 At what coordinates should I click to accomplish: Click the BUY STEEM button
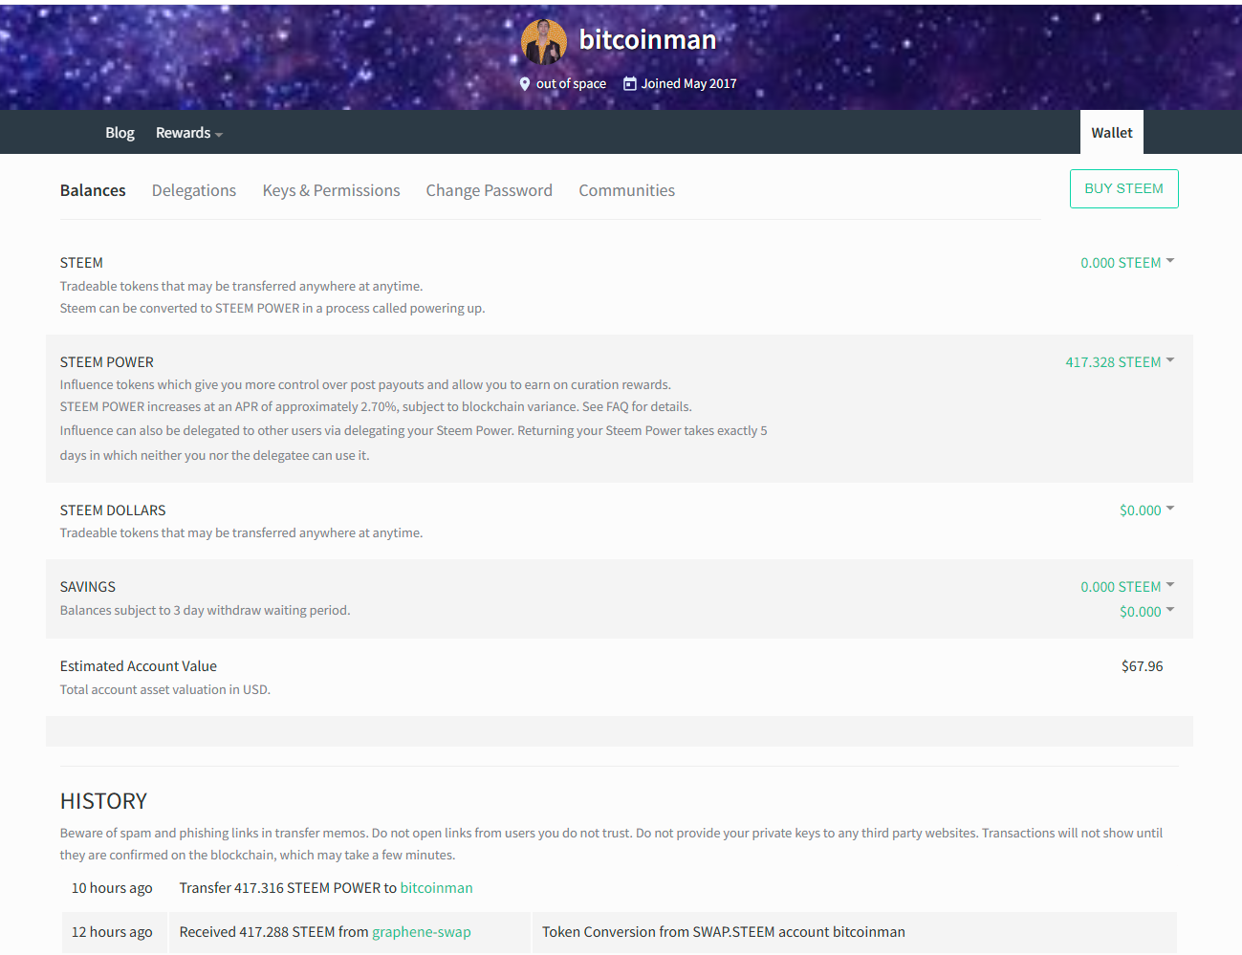[1124, 188]
